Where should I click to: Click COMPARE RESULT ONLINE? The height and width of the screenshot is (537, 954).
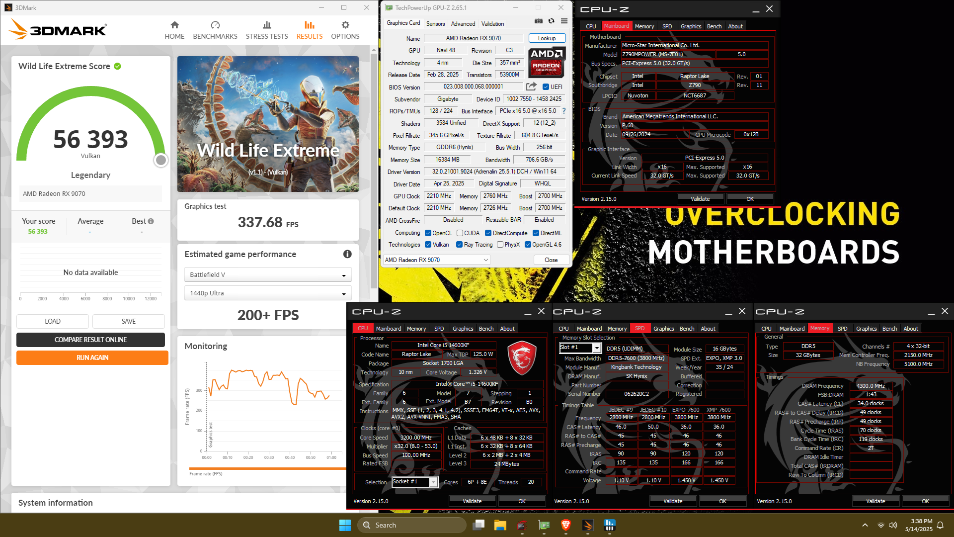pos(90,340)
